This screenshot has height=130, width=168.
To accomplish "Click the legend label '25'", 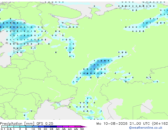I will [x=51, y=129].
